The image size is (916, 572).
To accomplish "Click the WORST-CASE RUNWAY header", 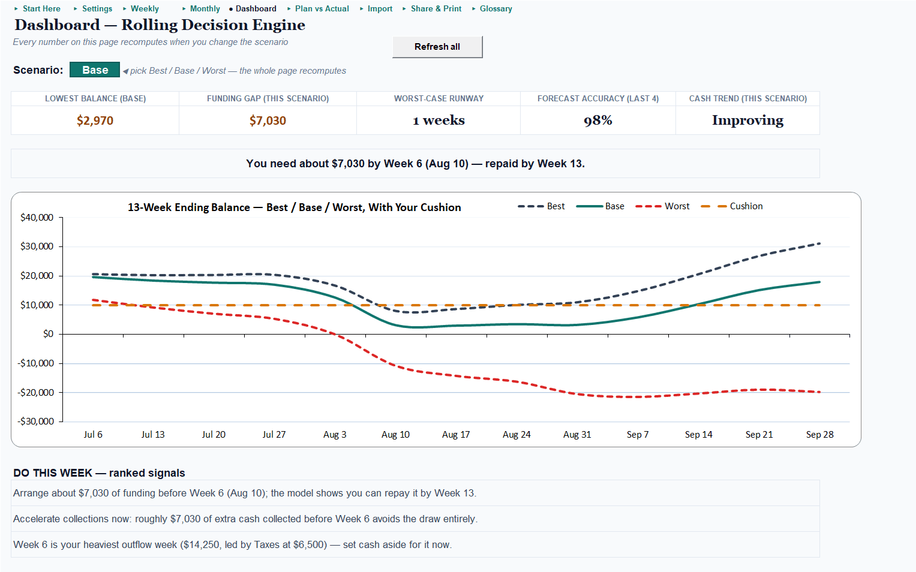I will (x=439, y=98).
